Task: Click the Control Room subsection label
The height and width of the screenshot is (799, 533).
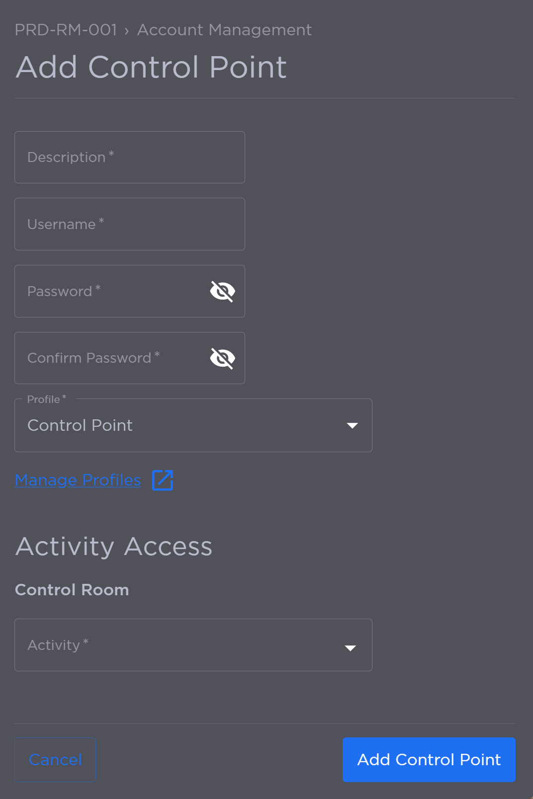Action: (x=72, y=590)
